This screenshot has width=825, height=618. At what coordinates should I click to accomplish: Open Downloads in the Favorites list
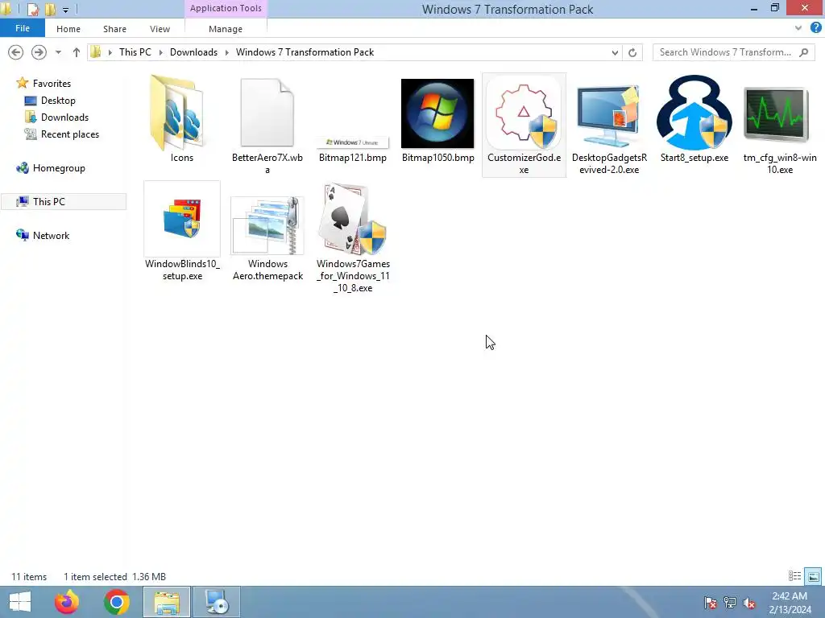64,117
